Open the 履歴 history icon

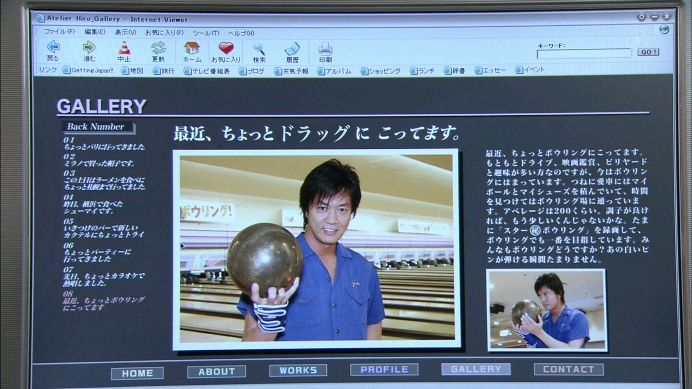(292, 49)
